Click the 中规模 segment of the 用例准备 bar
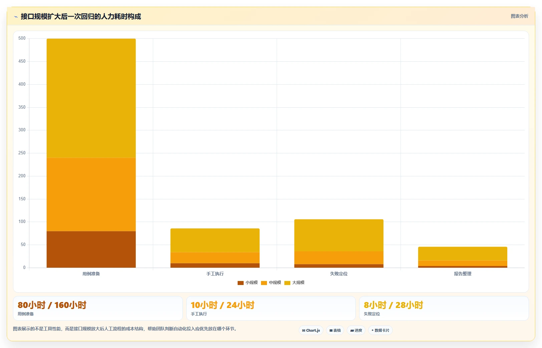 91,195
